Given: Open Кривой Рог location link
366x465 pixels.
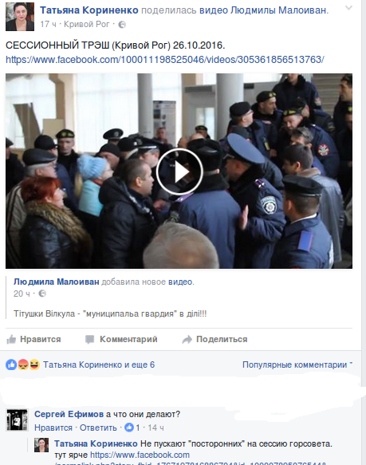Looking at the screenshot, I should [x=87, y=24].
